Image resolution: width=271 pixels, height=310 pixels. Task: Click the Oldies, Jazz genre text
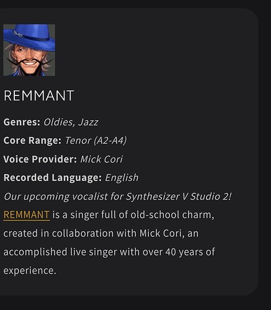71,122
